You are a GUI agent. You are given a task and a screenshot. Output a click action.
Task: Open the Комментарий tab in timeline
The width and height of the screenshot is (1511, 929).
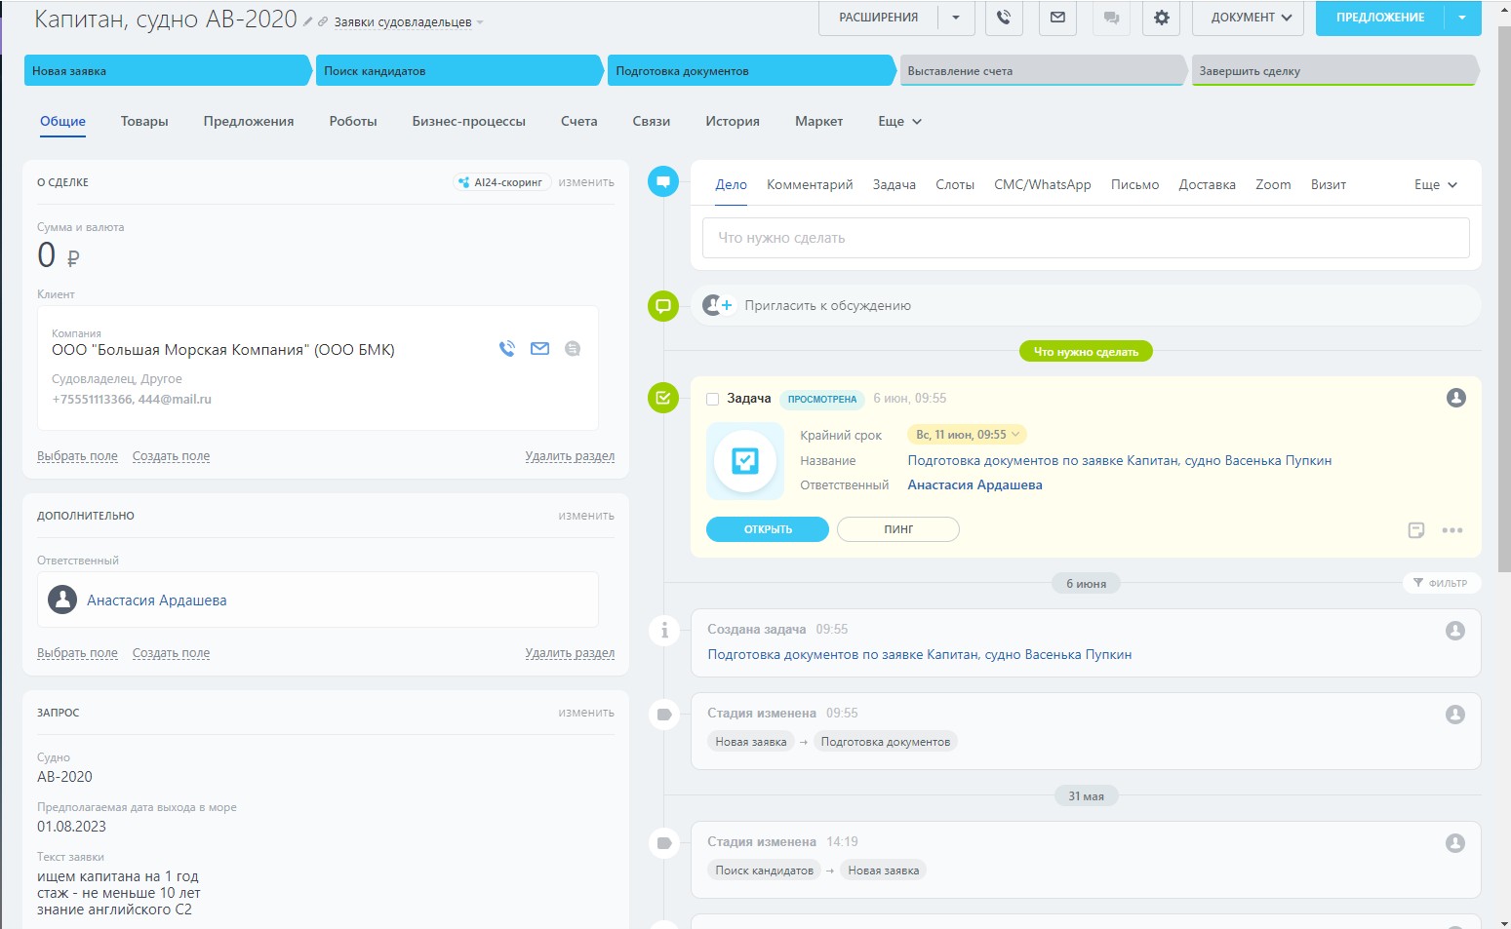pyautogui.click(x=809, y=185)
